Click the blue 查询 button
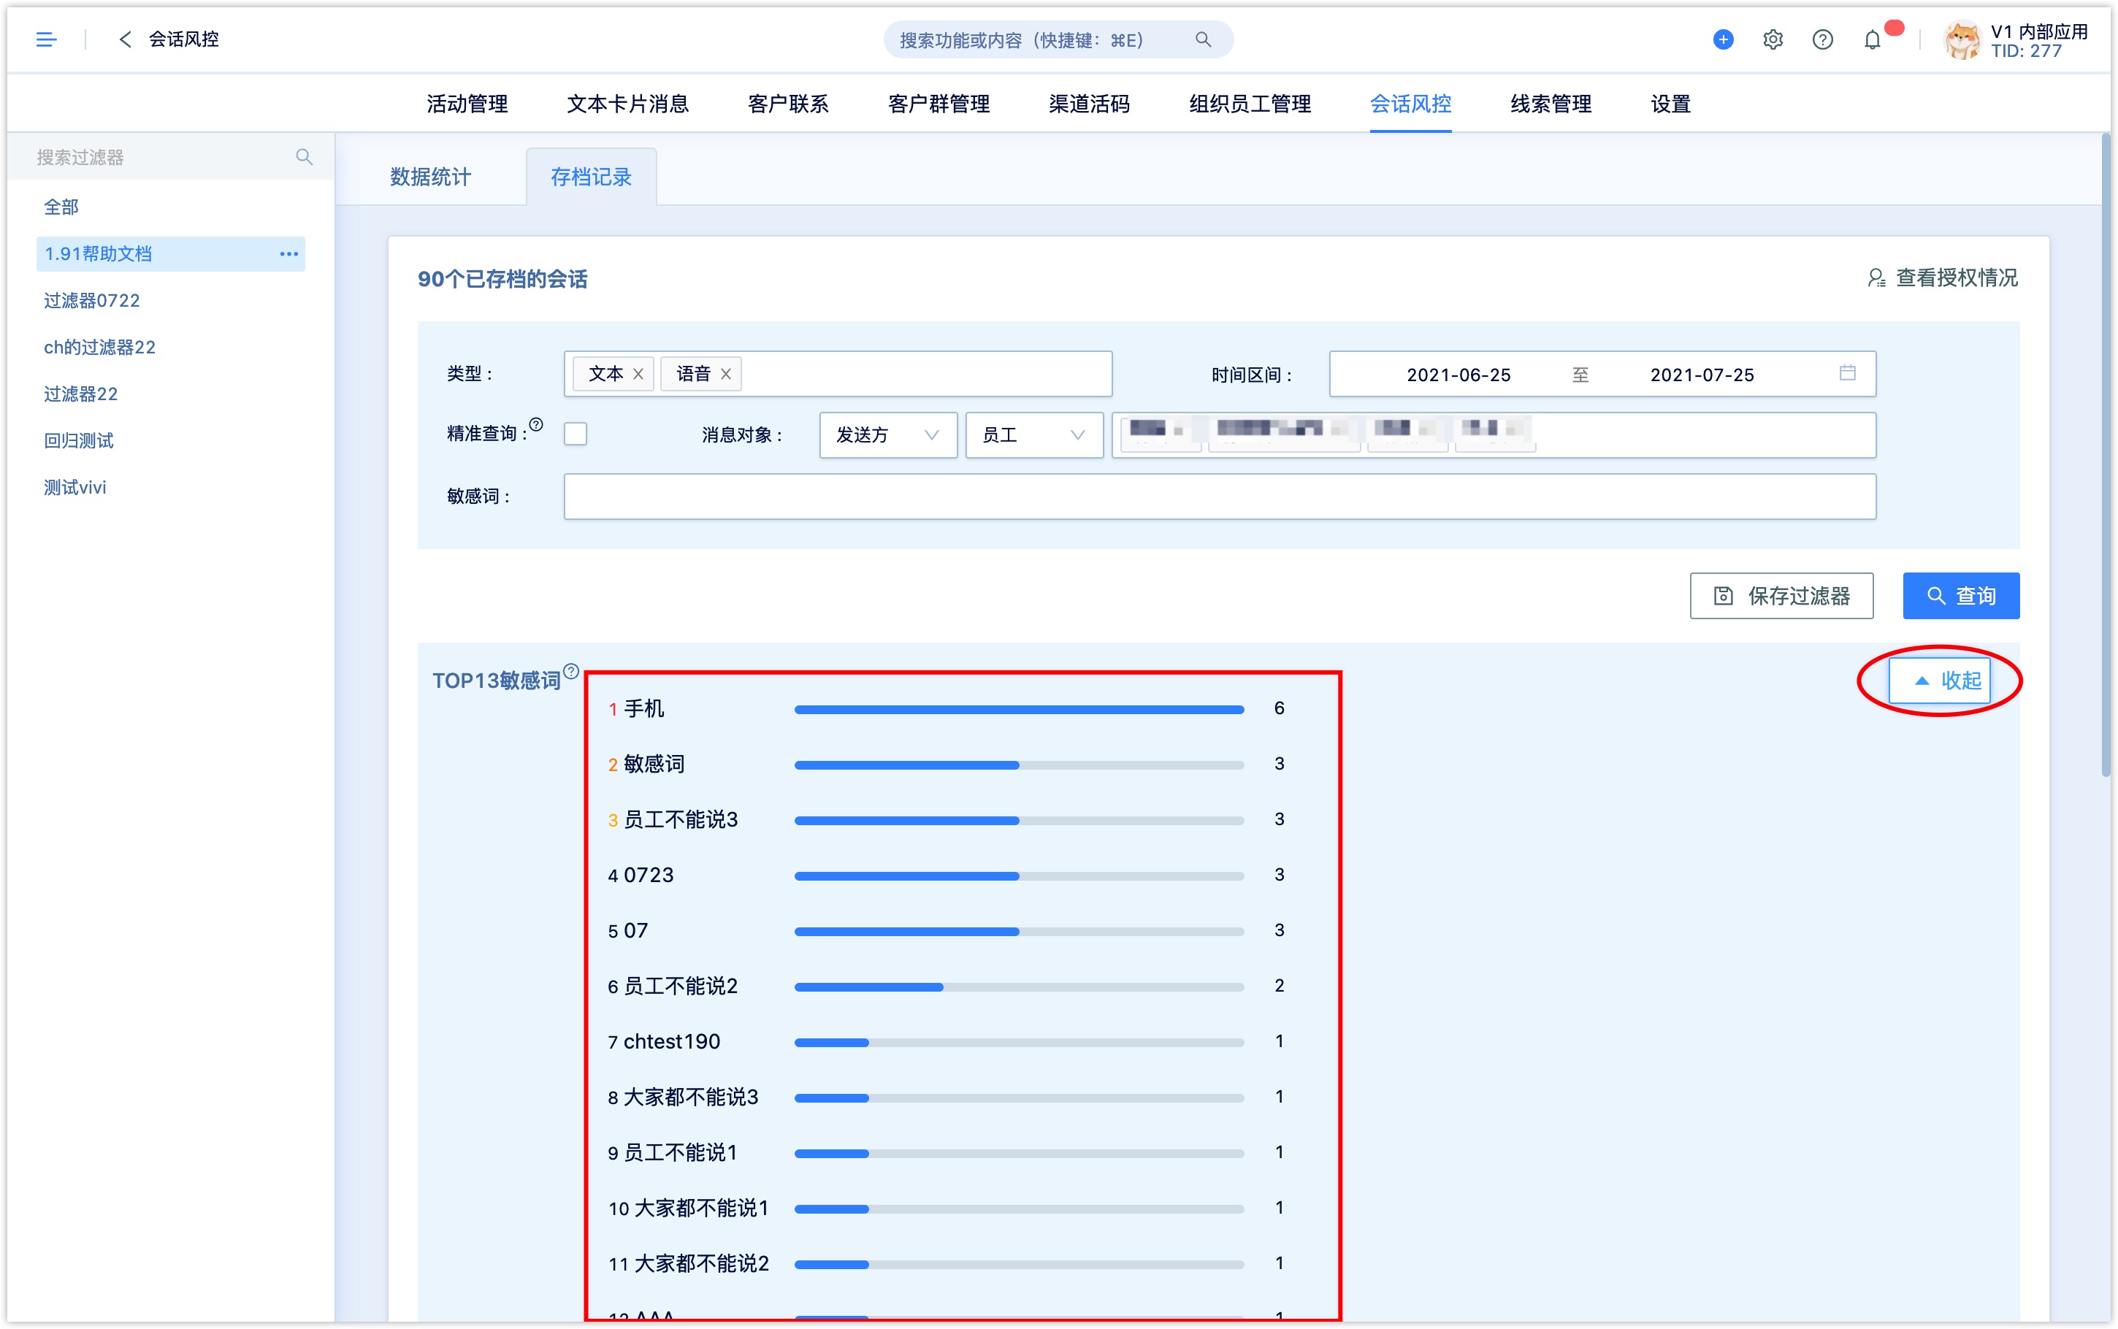Viewport: 2118px width, 1329px height. 1961,596
